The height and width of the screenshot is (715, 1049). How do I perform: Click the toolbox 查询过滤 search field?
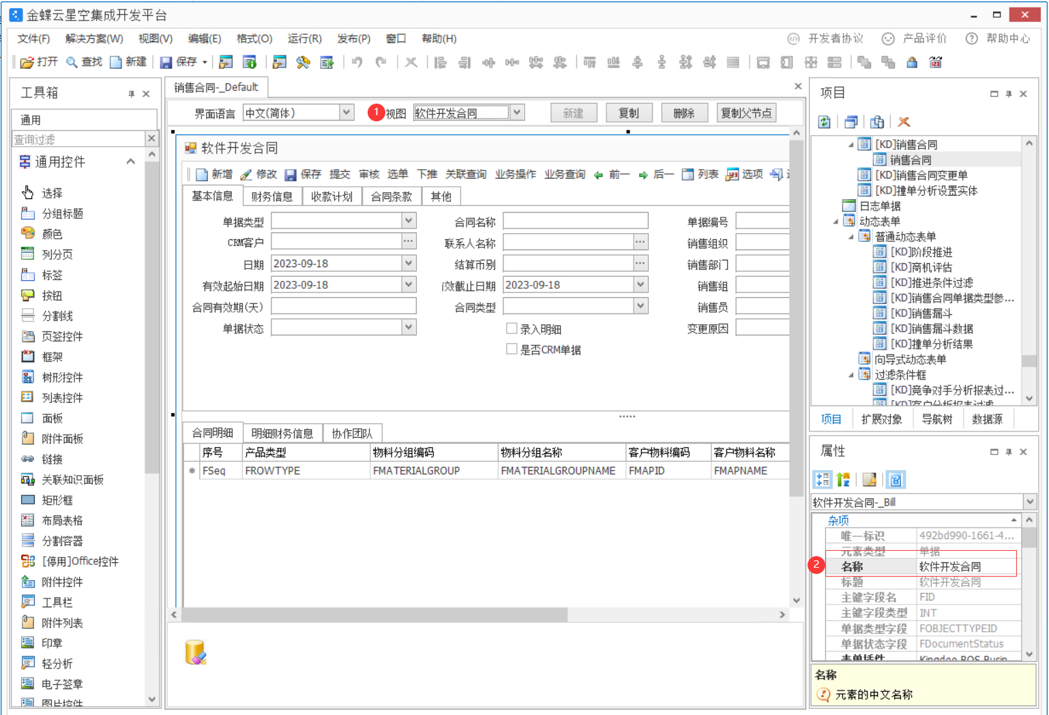(79, 139)
